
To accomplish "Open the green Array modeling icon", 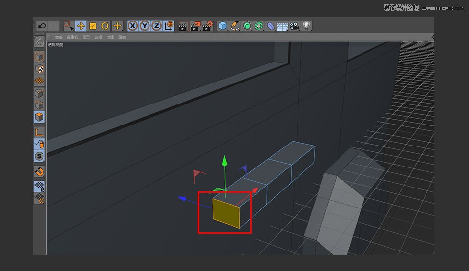I will tap(259, 26).
